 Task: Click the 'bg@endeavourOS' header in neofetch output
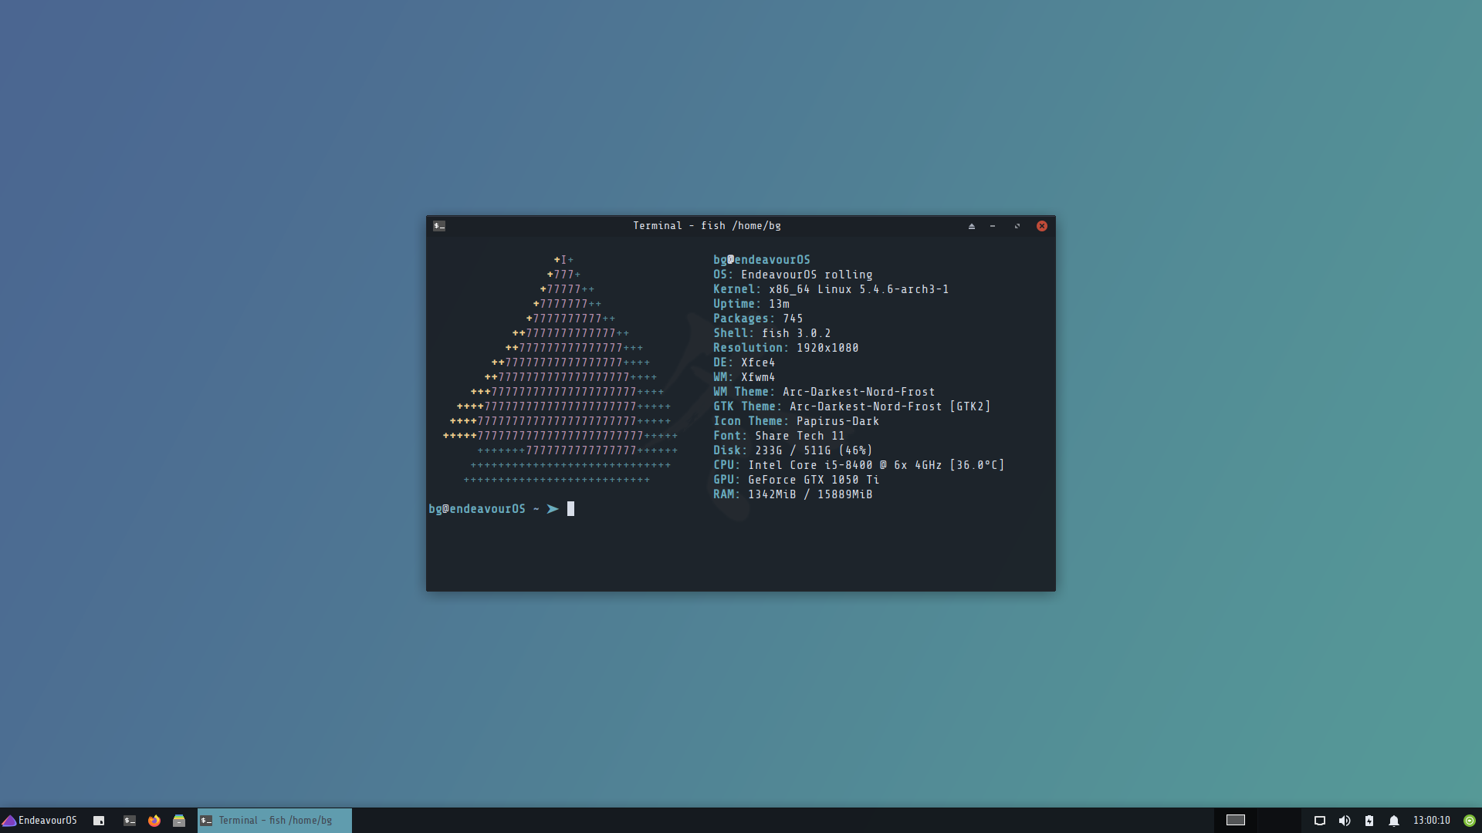pyautogui.click(x=762, y=260)
